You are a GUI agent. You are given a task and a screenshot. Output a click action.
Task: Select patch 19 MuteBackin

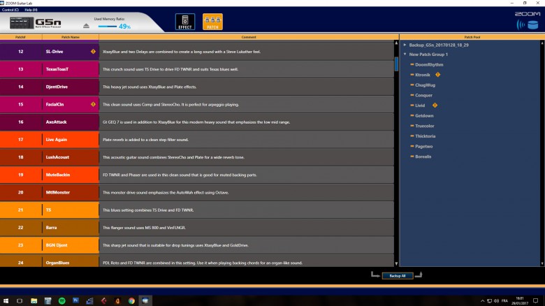click(x=50, y=175)
